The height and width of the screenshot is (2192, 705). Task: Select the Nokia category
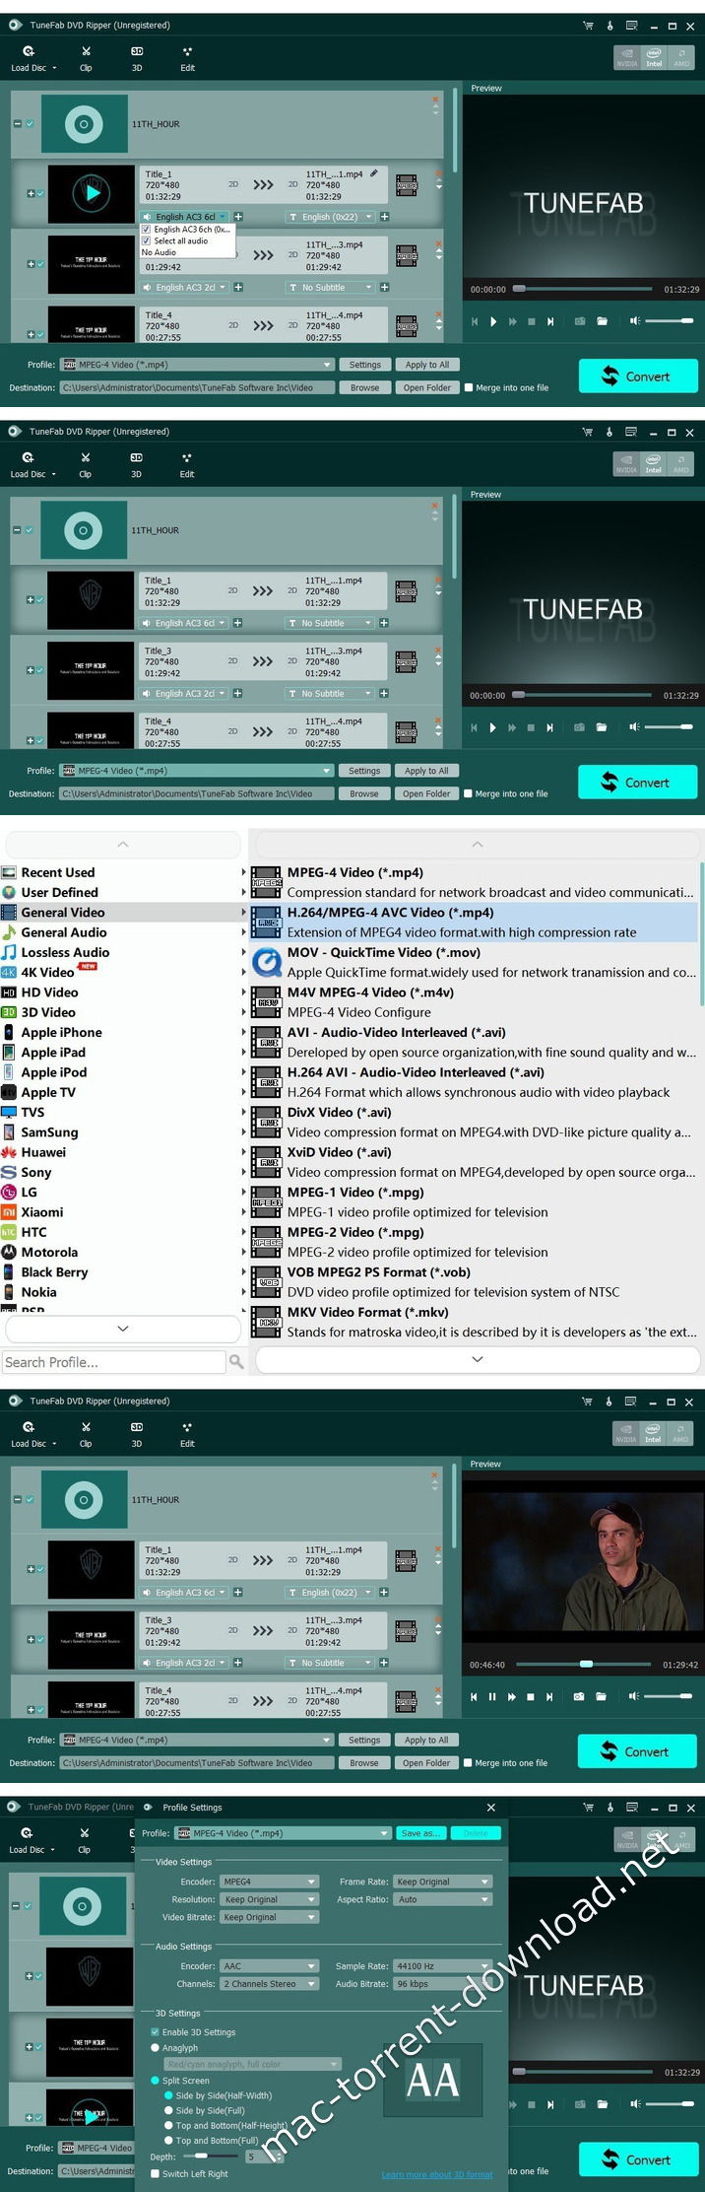pyautogui.click(x=38, y=1292)
